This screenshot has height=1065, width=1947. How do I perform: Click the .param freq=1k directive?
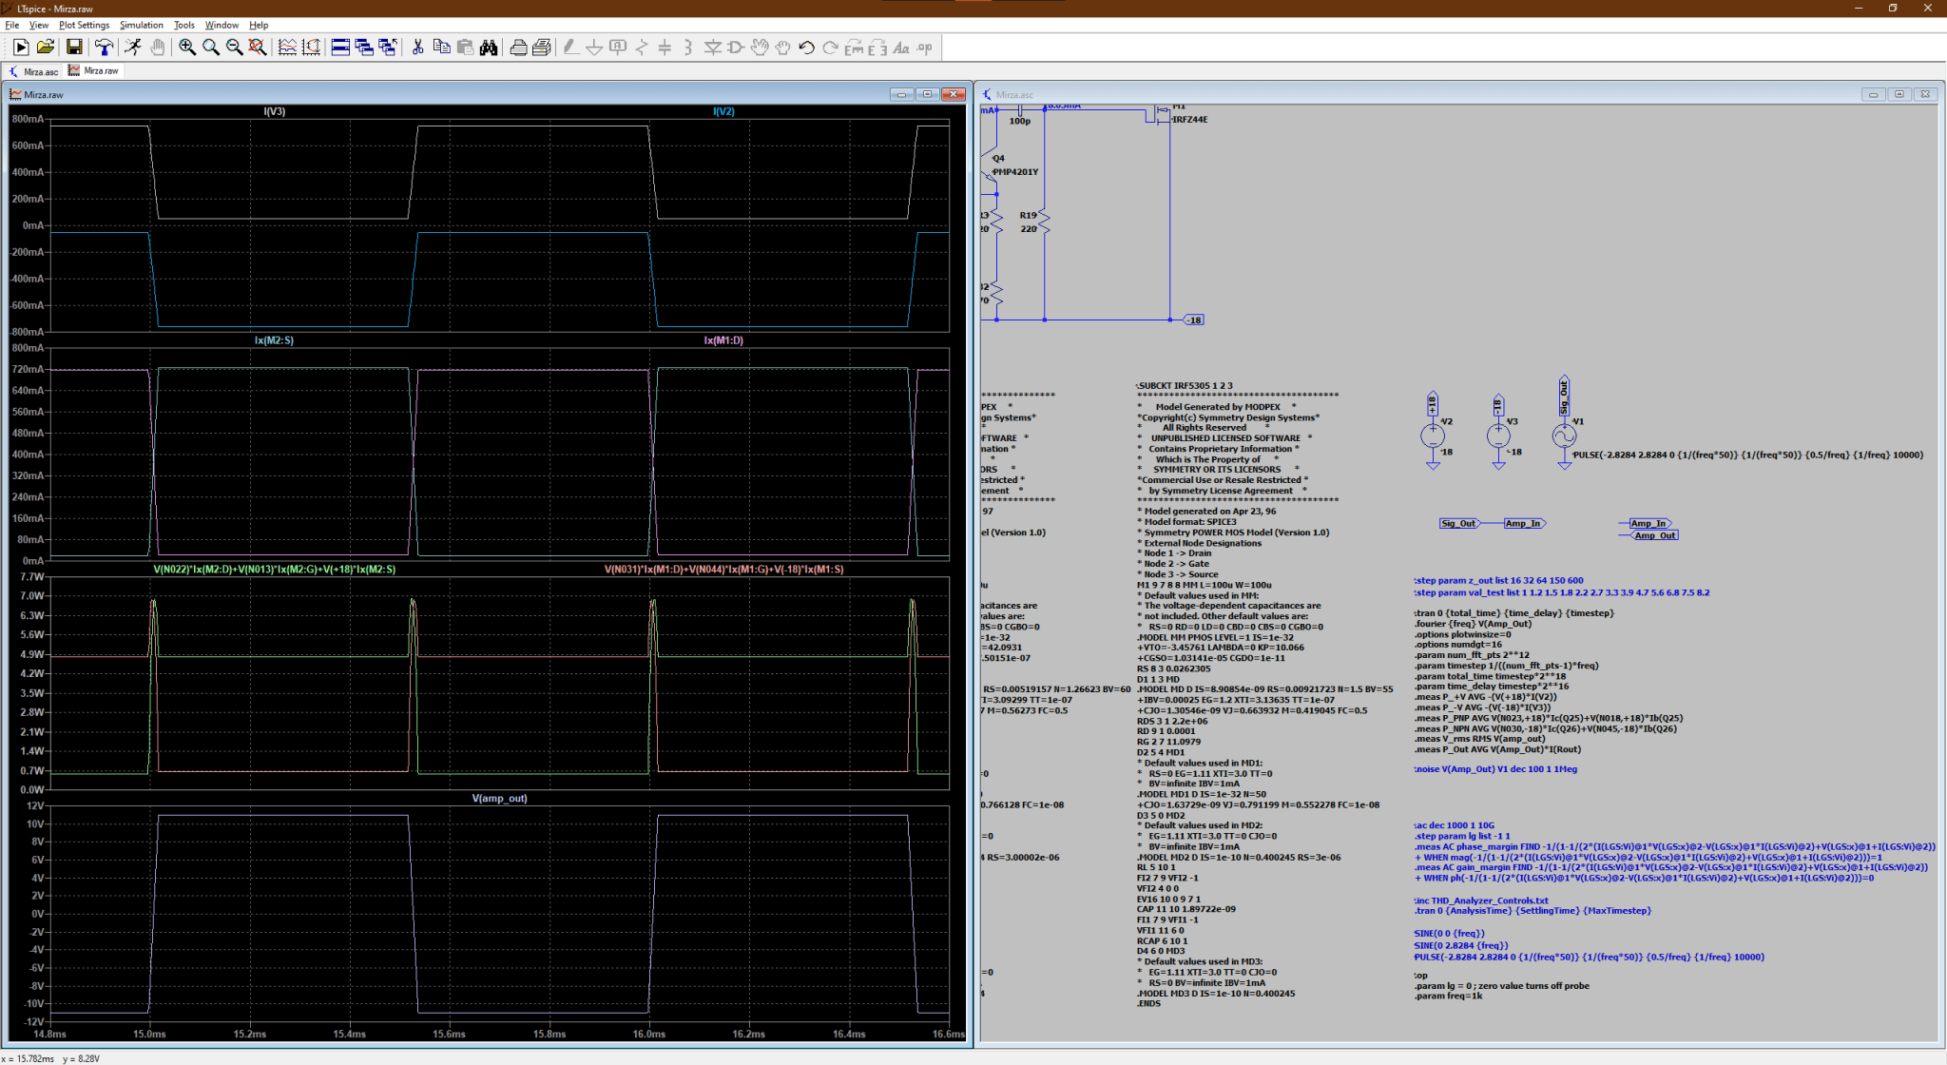pos(1448,997)
